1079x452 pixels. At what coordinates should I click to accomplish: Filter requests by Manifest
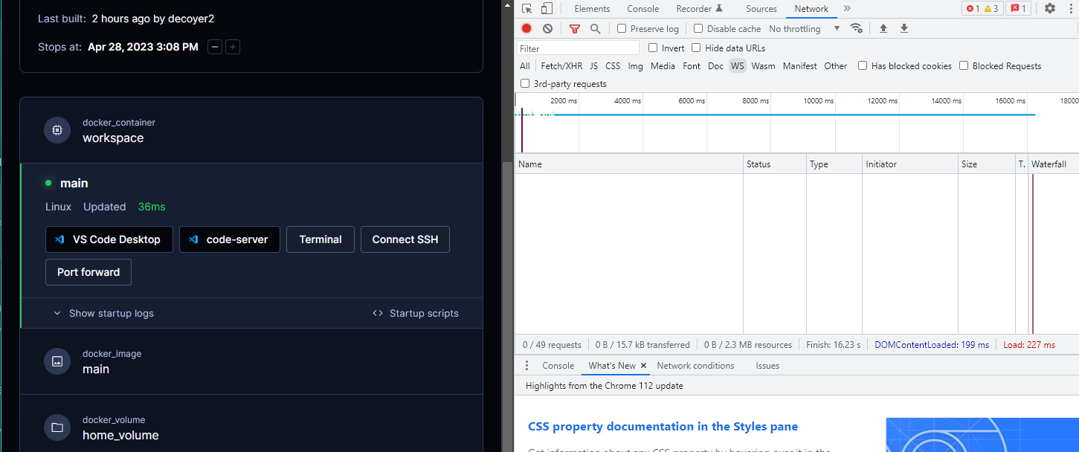800,66
